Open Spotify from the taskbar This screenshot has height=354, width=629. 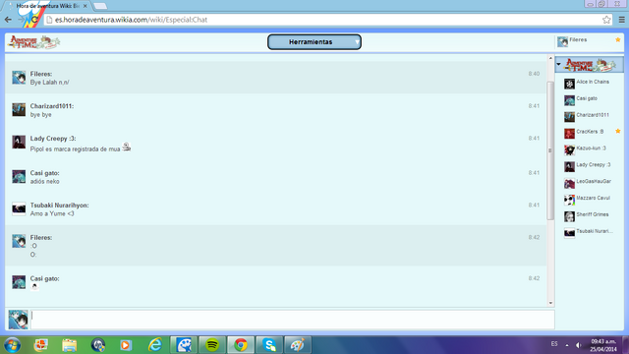pyautogui.click(x=212, y=345)
